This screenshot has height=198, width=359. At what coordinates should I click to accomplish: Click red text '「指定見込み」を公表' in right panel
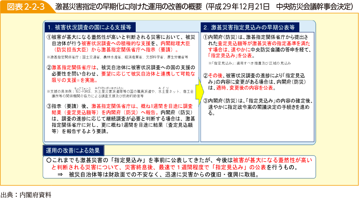pos(230,55)
